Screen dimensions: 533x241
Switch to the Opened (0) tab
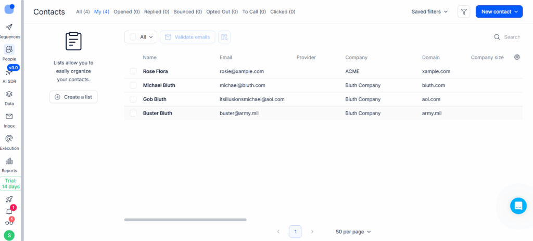(126, 11)
